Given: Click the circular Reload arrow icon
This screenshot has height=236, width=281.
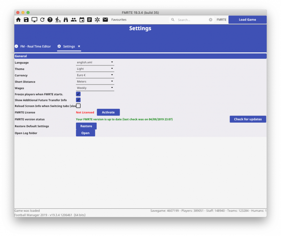Looking at the screenshot, I should (42, 20).
